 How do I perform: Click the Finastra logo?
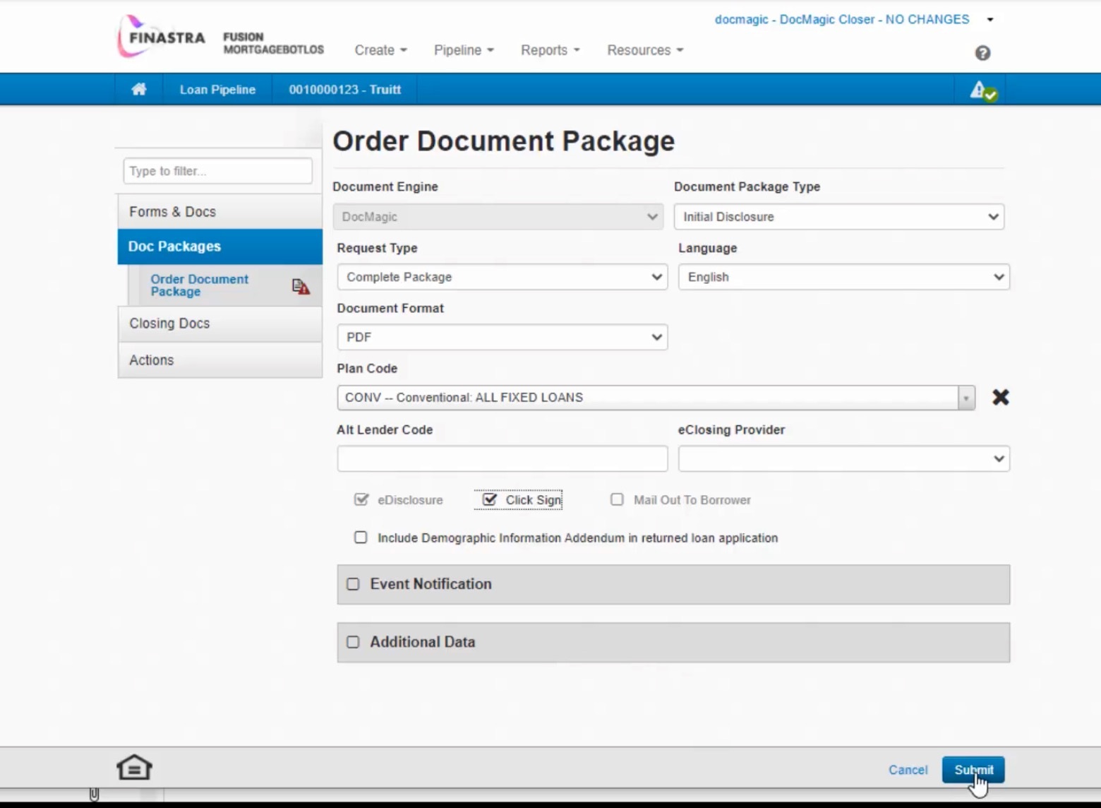(162, 37)
